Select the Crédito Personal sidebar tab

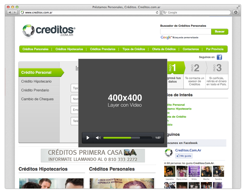[x=41, y=73]
